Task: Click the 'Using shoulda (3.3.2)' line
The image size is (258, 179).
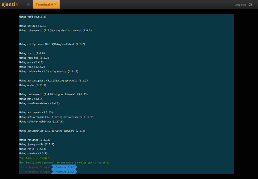Action: click(x=34, y=154)
